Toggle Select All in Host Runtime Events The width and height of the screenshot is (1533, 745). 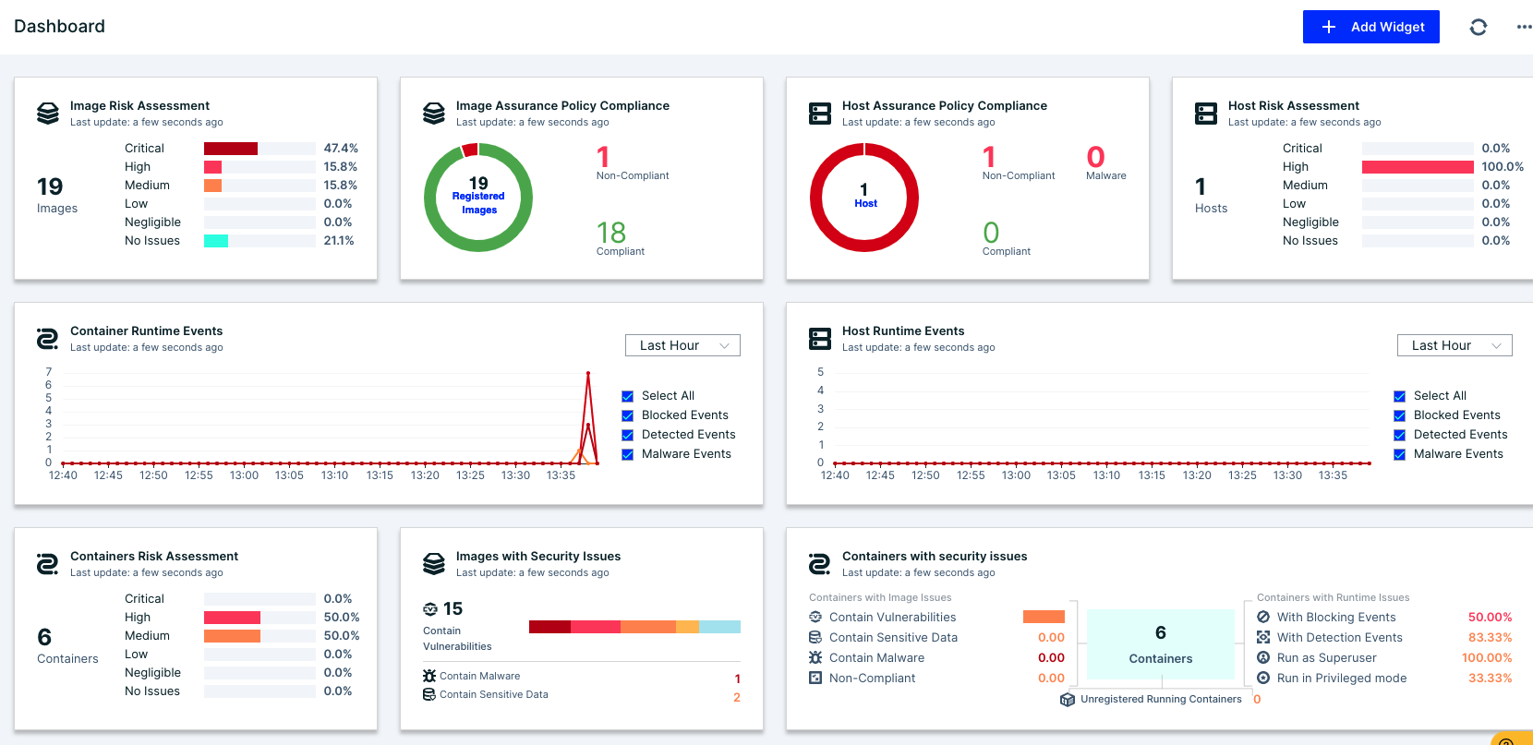[1400, 396]
